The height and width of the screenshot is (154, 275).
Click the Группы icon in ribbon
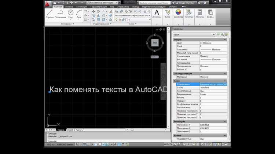coord(189,14)
